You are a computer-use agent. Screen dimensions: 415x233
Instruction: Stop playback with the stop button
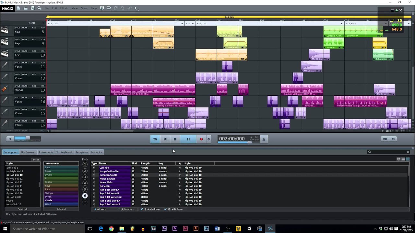(x=175, y=139)
